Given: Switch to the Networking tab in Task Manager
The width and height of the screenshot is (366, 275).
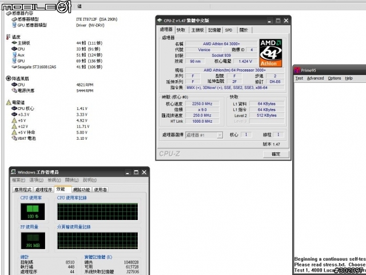Looking at the screenshot, I should pyautogui.click(x=81, y=190).
